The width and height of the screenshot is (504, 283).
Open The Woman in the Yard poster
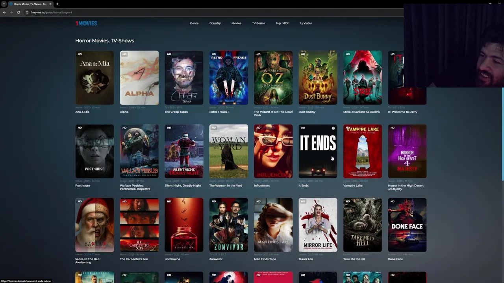pyautogui.click(x=229, y=151)
